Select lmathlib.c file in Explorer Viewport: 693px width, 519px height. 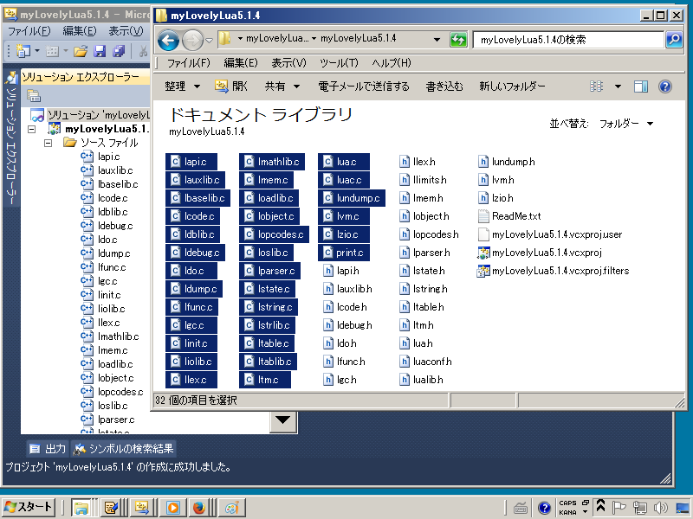(272, 162)
